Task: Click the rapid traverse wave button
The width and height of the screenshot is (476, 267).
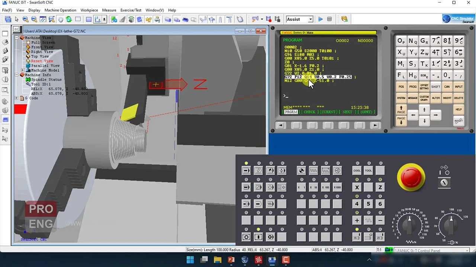Action: [368, 220]
